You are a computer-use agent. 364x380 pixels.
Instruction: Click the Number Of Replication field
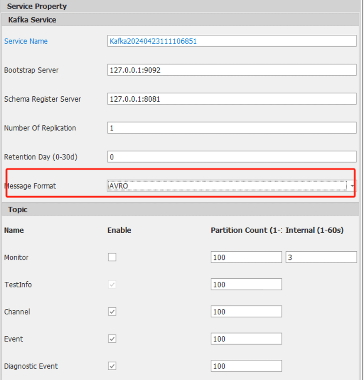pyautogui.click(x=232, y=128)
